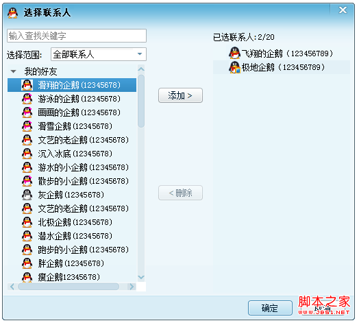359x323 pixels.
Task: Select contact name 滑雪企鹅 (12345678)
Action: [75, 126]
